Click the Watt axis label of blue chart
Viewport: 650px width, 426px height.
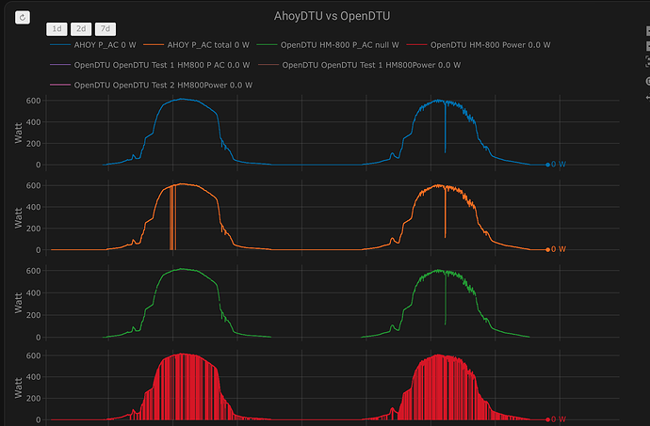point(18,133)
